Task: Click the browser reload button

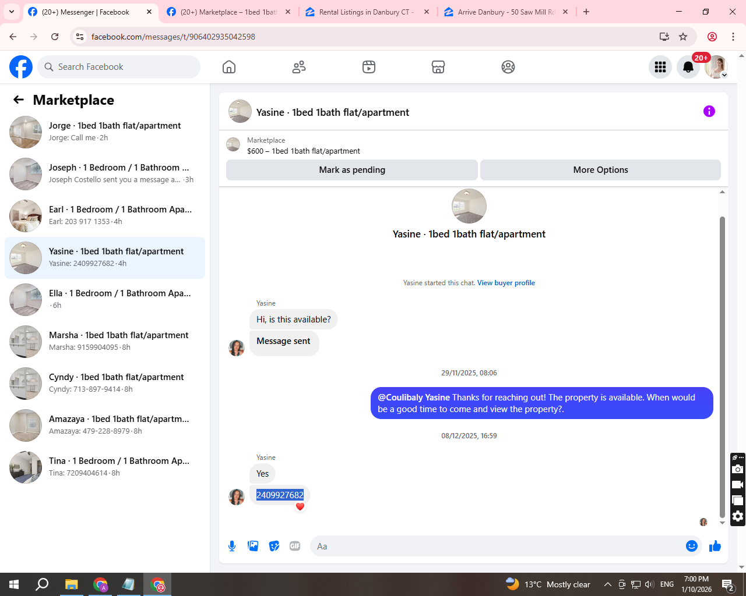Action: tap(55, 37)
